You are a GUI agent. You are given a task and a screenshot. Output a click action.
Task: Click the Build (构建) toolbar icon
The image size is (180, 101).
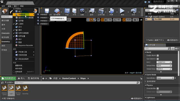[x=111, y=11]
